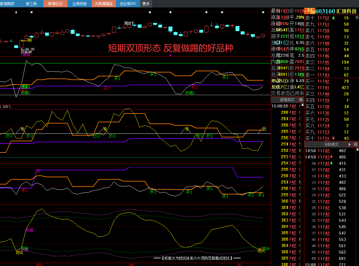Switch to the 创业板IPO tab

coord(128,4)
